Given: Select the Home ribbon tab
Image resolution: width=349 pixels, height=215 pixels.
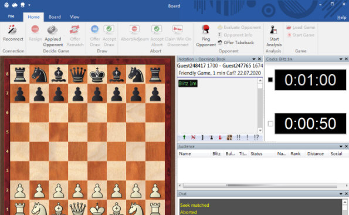Looking at the screenshot, I should (x=33, y=17).
